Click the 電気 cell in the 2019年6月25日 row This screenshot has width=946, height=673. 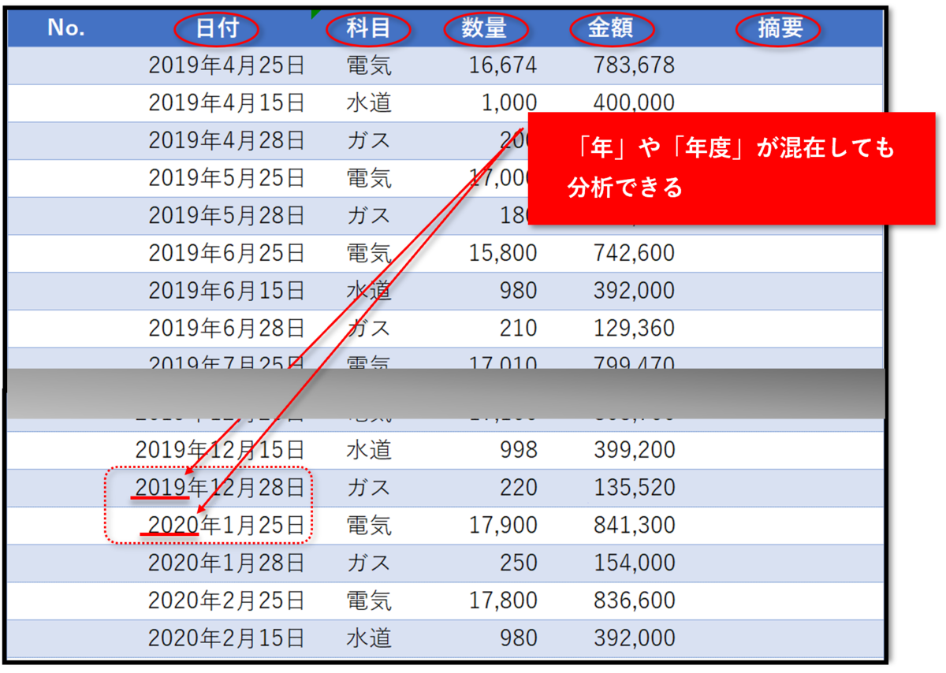(369, 253)
